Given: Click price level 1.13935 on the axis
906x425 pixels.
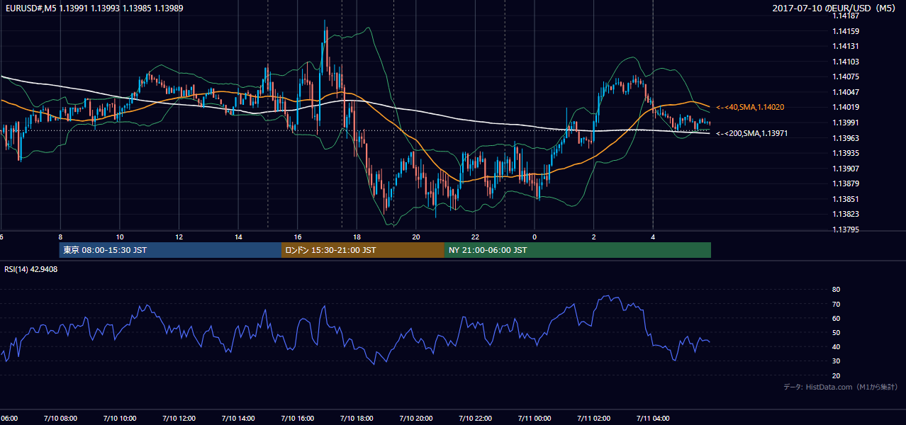Looking at the screenshot, I should (845, 153).
